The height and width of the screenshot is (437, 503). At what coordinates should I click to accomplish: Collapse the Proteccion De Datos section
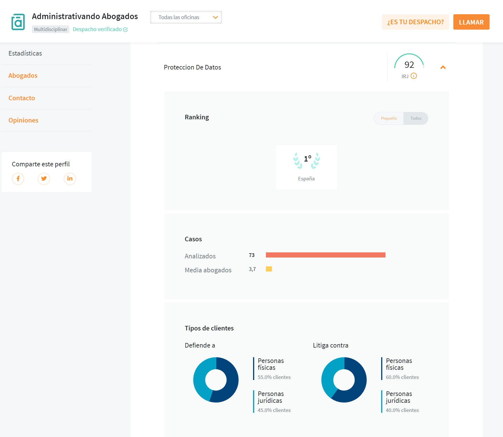click(x=443, y=68)
